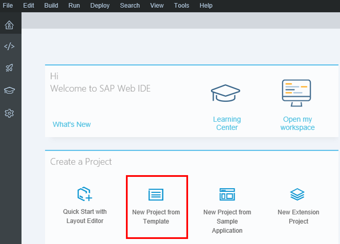Viewport: 340px width, 244px height.
Task: Click the New Project from Template icon
Action: point(156,194)
